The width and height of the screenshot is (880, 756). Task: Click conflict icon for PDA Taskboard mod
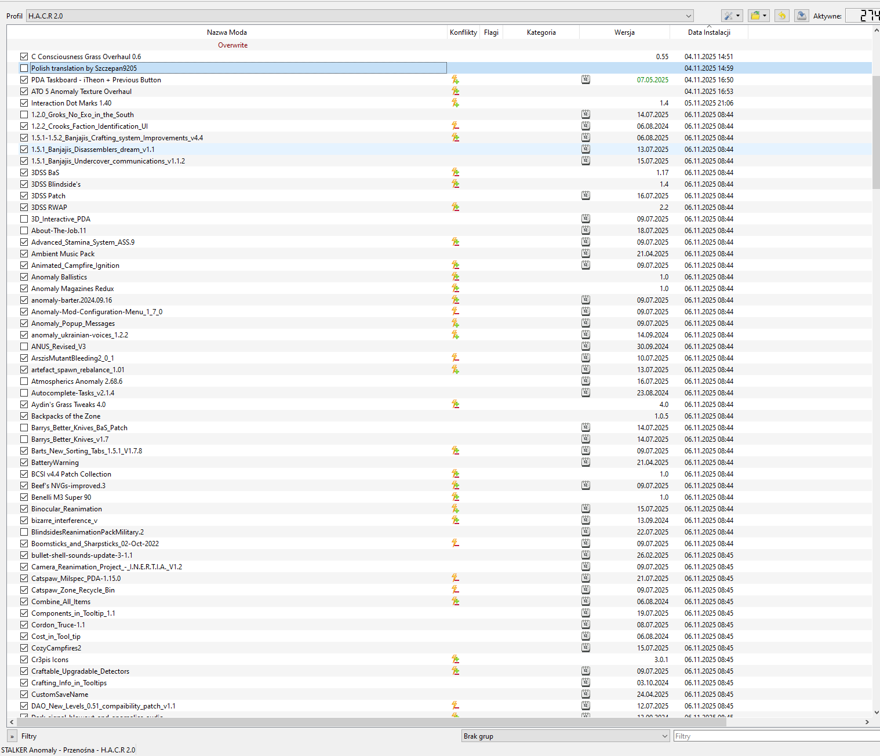coord(455,79)
